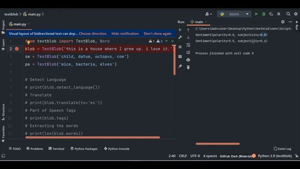Open the Event Log
300x169 pixels.
click(282, 149)
